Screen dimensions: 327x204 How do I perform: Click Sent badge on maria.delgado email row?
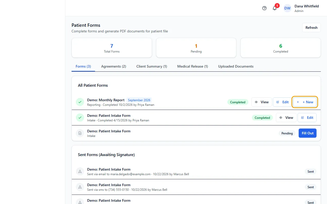point(311,171)
